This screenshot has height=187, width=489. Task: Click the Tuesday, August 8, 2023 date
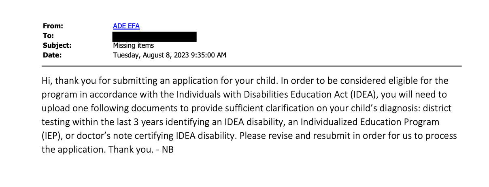[169, 55]
